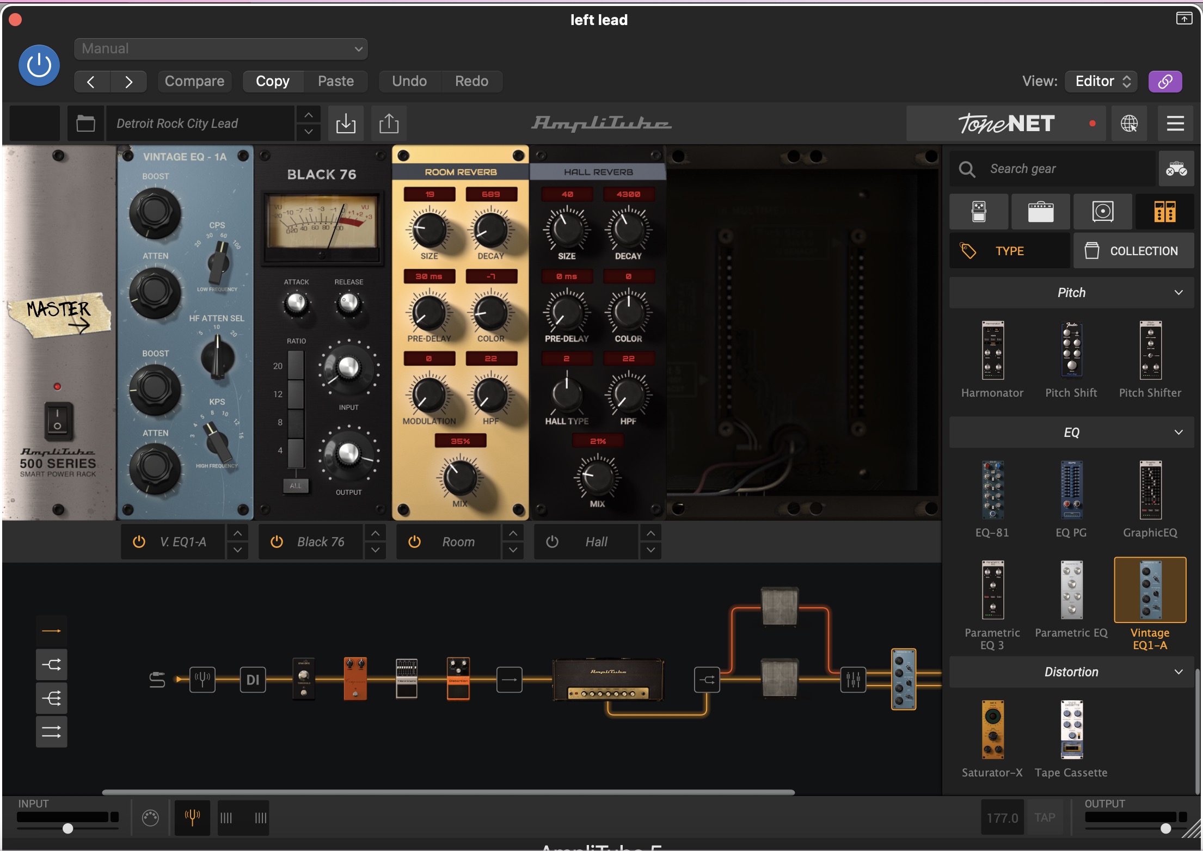1203x851 pixels.
Task: Select the rack gear category
Action: pos(1165,211)
